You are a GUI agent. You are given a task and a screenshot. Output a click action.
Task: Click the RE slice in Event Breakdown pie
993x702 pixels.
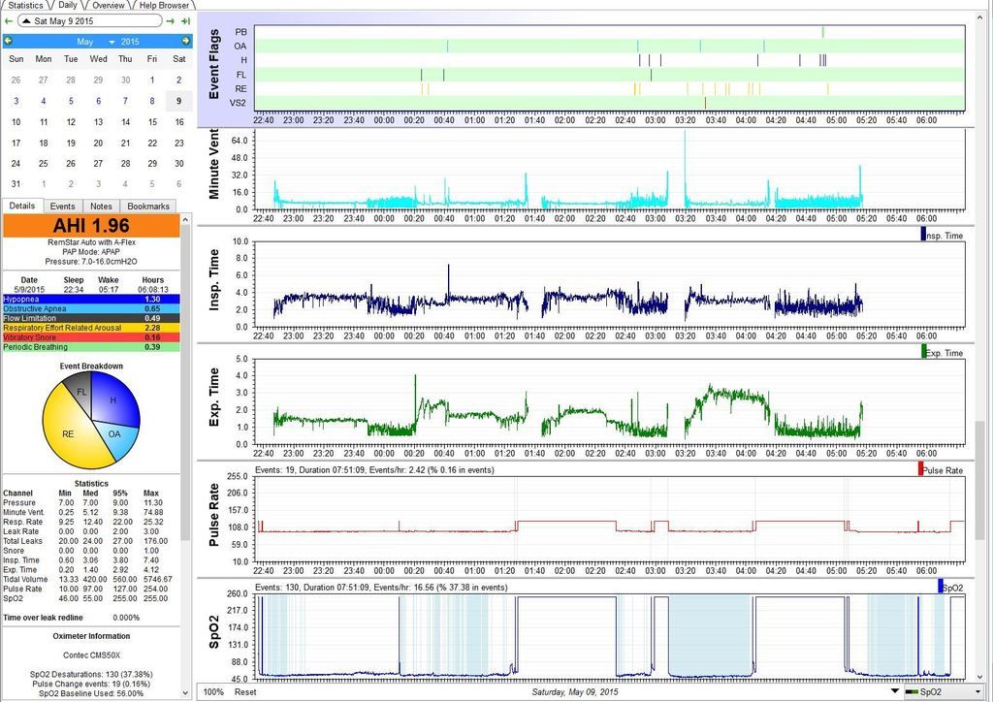pos(68,433)
